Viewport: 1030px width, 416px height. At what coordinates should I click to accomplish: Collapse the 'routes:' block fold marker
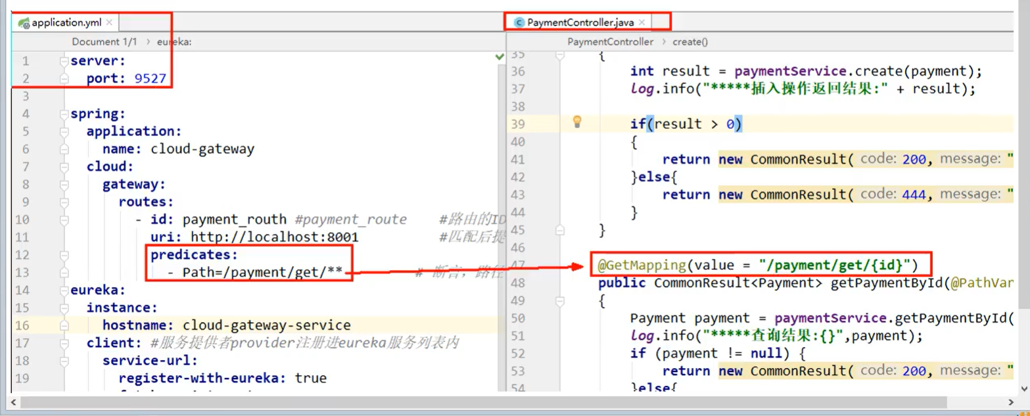(64, 202)
